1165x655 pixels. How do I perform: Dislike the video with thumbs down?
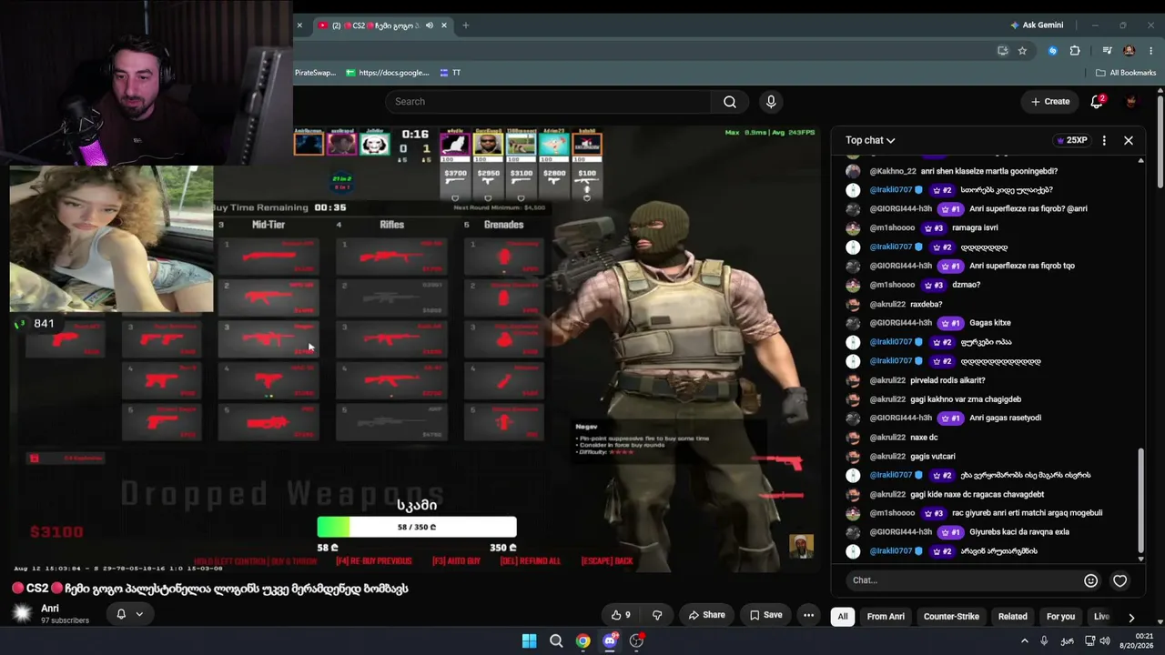click(657, 615)
